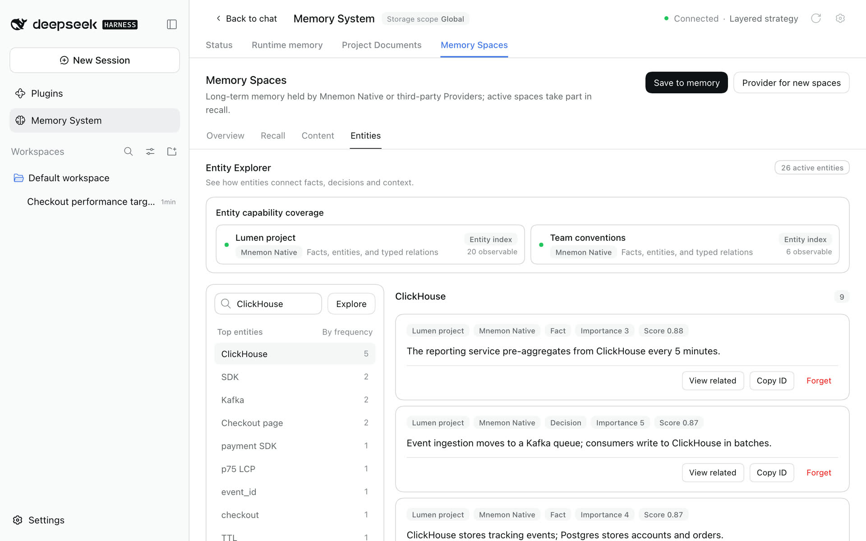Open the Content sub-tab
This screenshot has width=866, height=541.
pyautogui.click(x=318, y=136)
